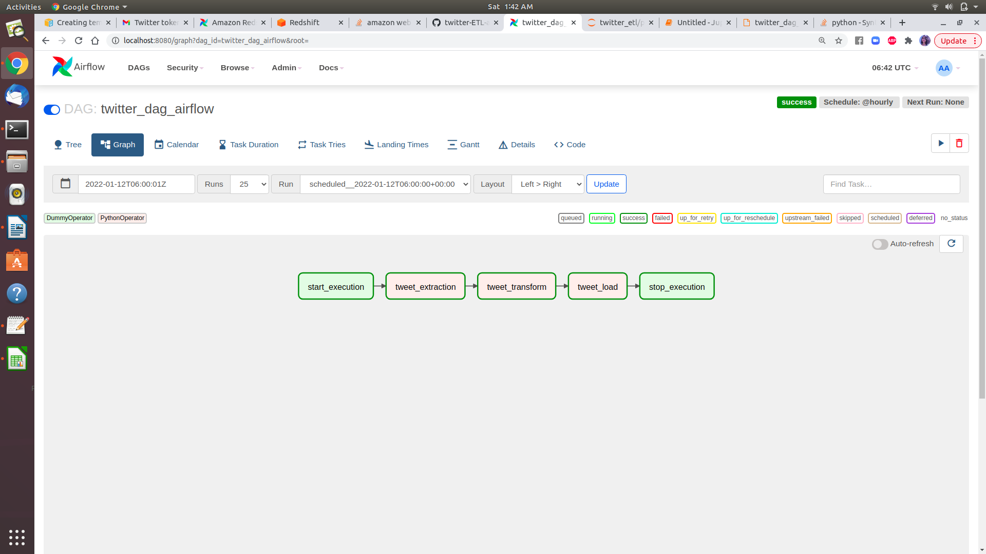Pause the twitter_dag_airflow DAG toggle
986x554 pixels.
52,110
